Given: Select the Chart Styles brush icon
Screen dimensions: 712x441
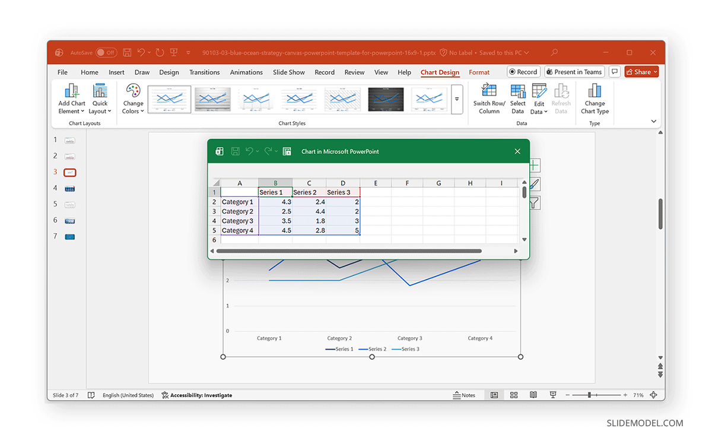Looking at the screenshot, I should pyautogui.click(x=532, y=184).
